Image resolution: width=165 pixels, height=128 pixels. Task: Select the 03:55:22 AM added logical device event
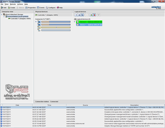pyautogui.click(x=82, y=119)
